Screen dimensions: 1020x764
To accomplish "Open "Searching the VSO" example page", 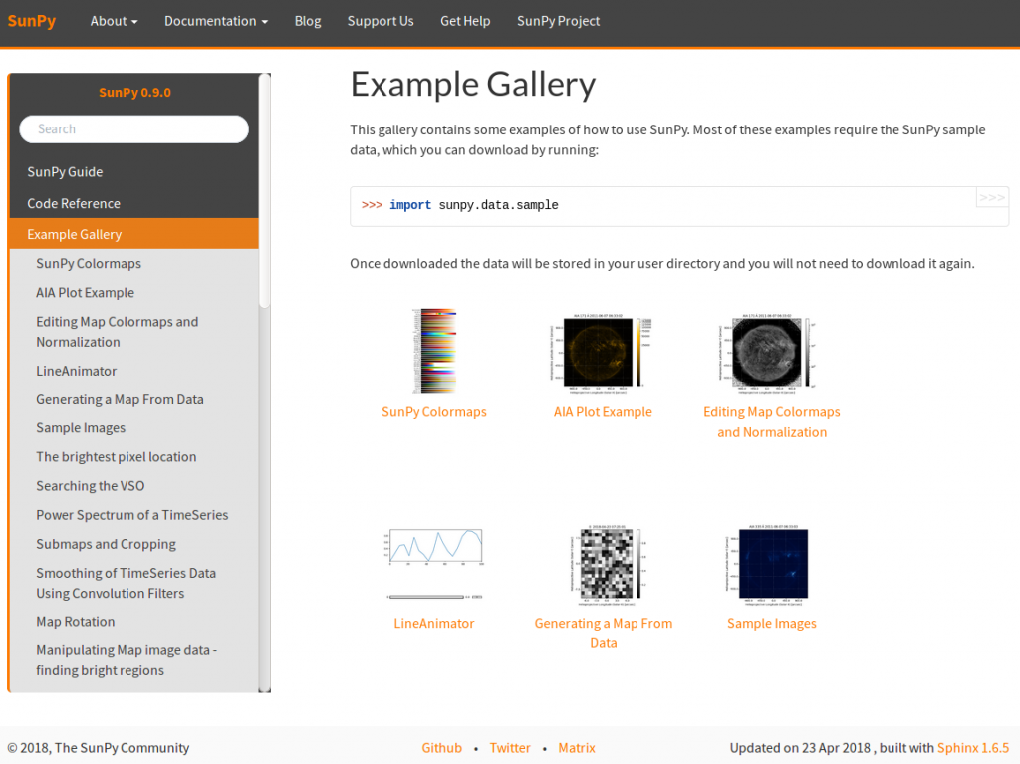I will click(x=90, y=485).
